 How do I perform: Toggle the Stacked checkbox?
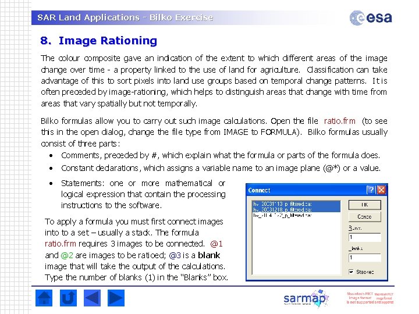351,272
